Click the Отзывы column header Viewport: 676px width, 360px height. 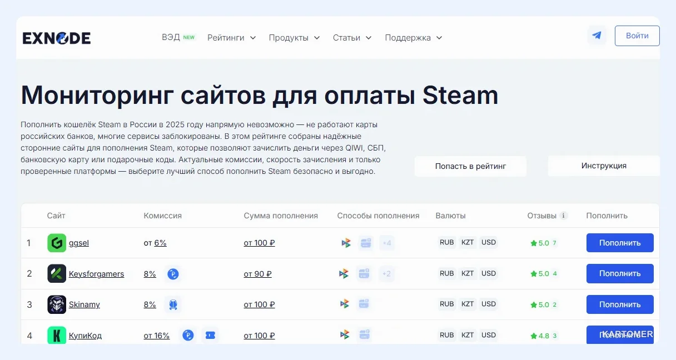(x=542, y=216)
